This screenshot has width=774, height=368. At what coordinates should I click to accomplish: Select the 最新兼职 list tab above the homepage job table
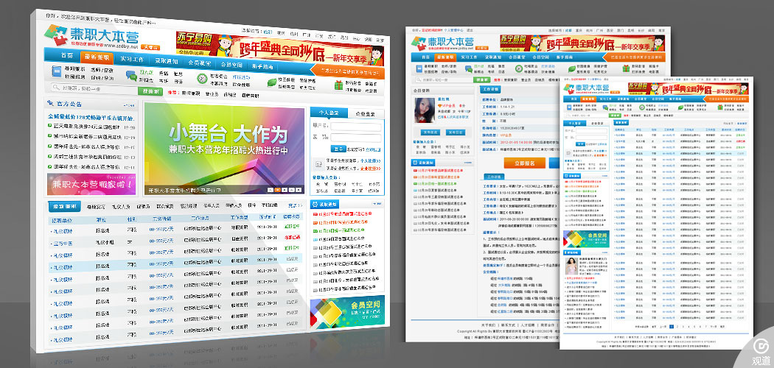coord(65,206)
